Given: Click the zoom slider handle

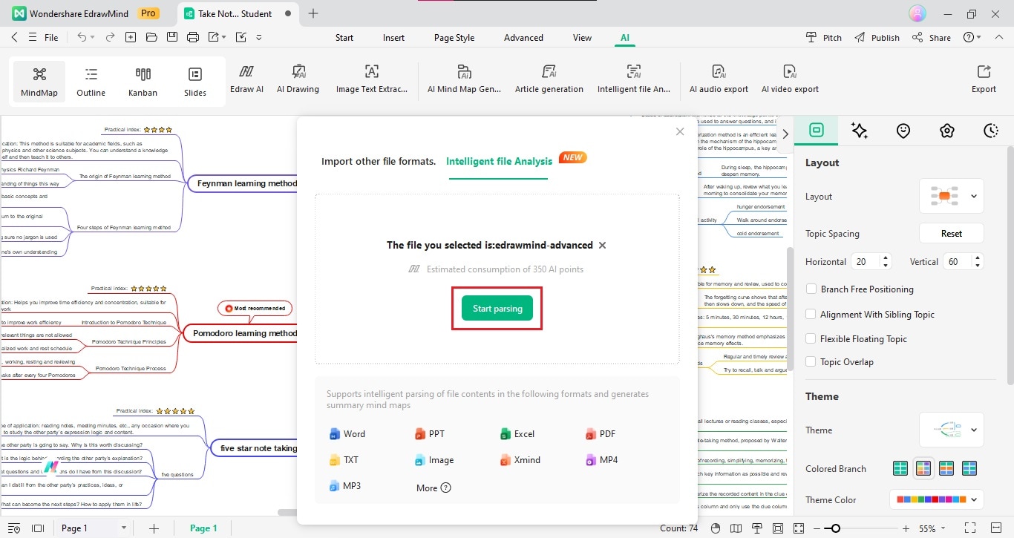Looking at the screenshot, I should pos(836,528).
